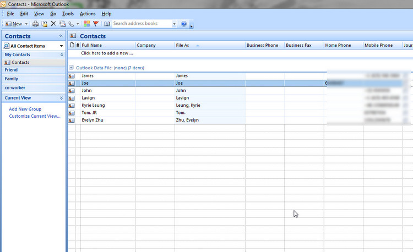The image size is (413, 252).
Task: Collapse the Outlook Data File group
Action: (x=71, y=67)
